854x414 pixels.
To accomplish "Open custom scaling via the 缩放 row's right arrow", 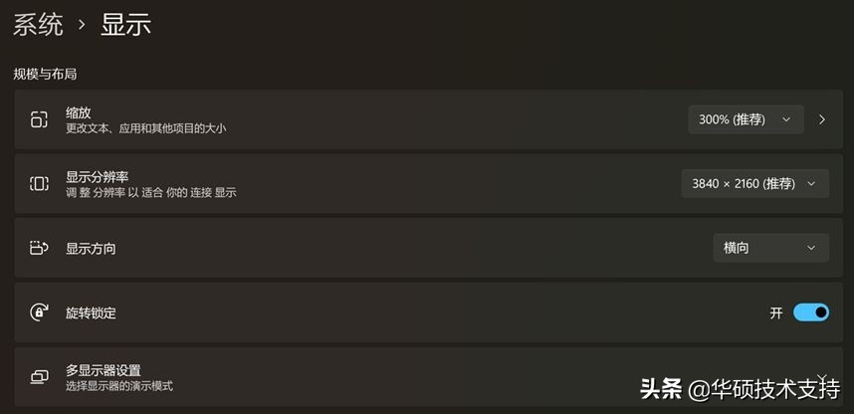I will (x=822, y=119).
